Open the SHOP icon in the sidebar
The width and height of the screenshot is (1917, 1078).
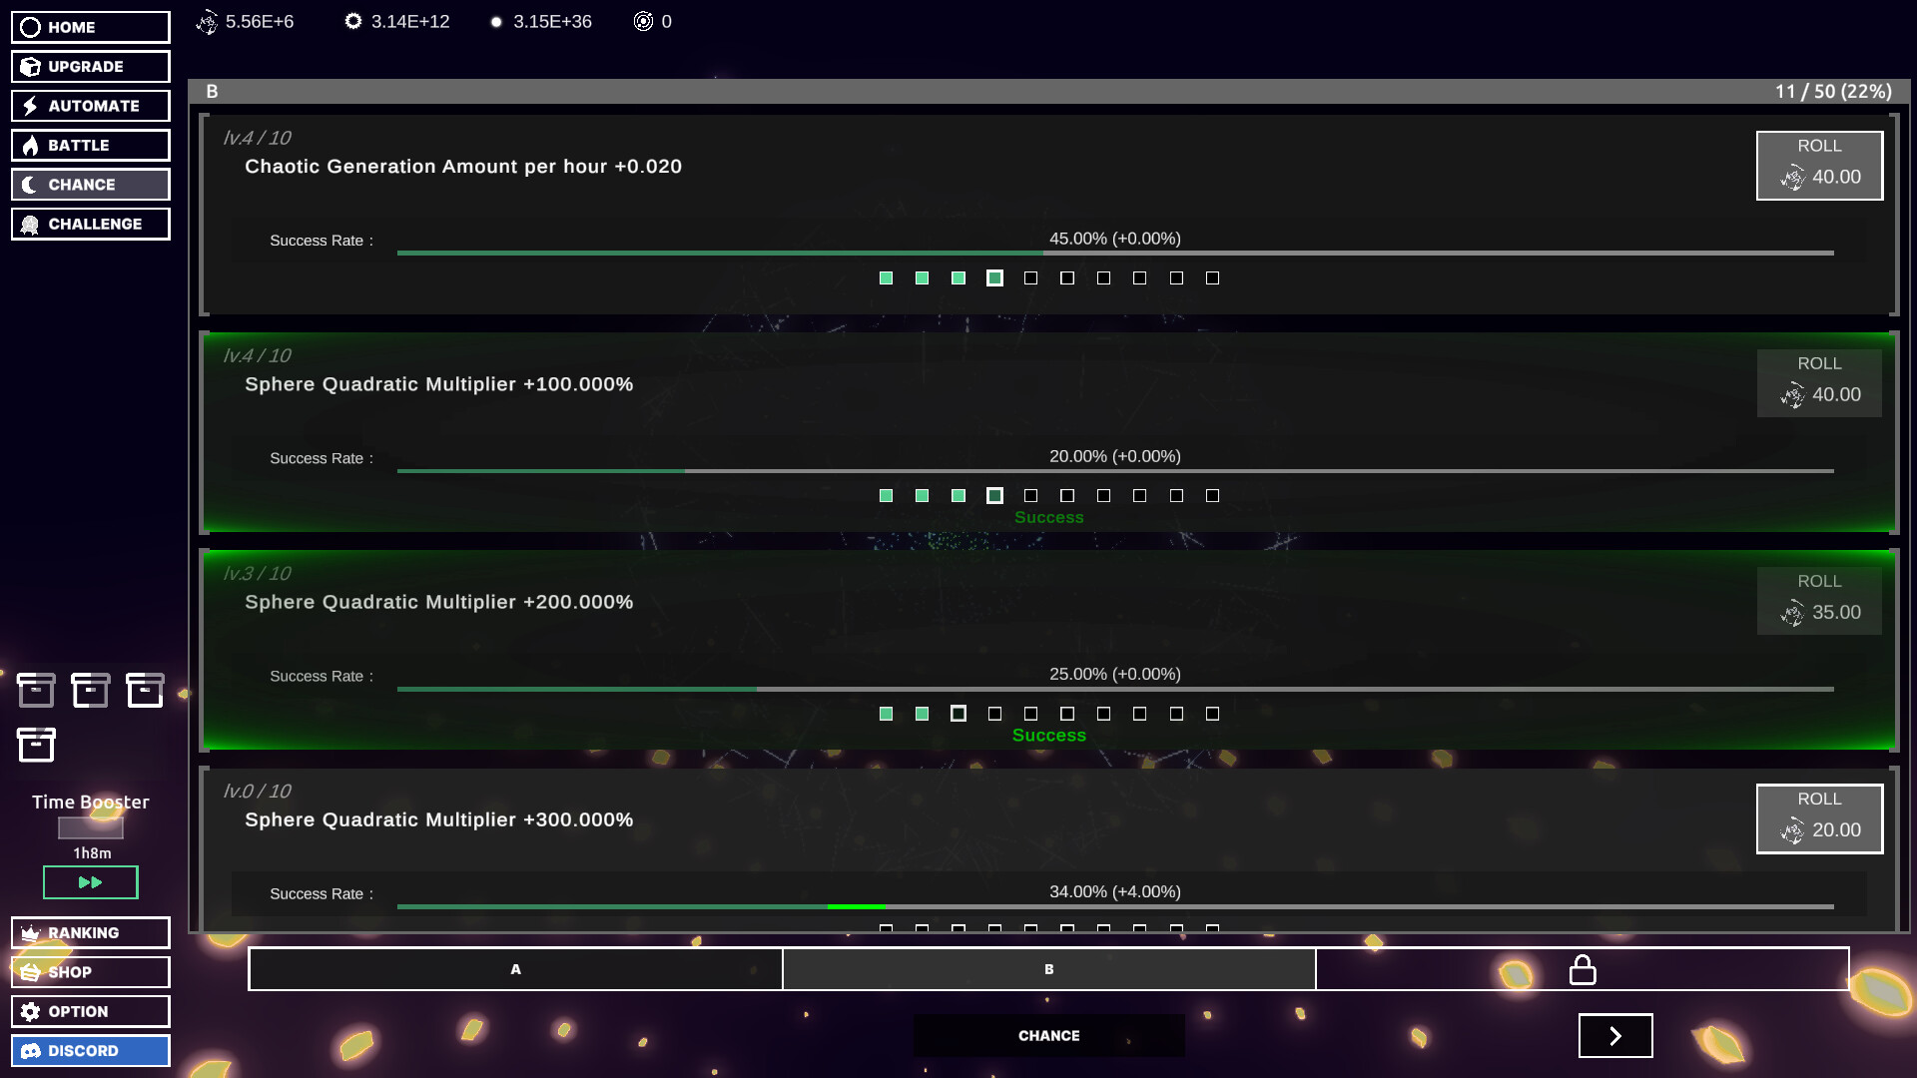pyautogui.click(x=28, y=971)
